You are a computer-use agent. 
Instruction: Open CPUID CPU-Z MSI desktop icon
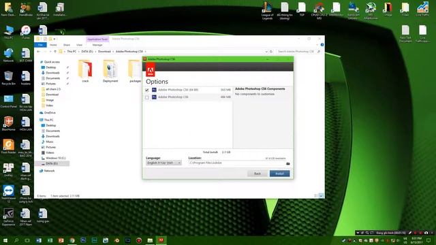point(319,11)
